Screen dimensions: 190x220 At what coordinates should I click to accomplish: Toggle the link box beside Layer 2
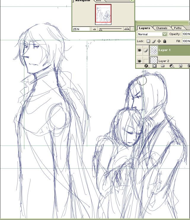(146, 61)
